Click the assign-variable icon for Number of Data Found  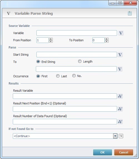120,122
